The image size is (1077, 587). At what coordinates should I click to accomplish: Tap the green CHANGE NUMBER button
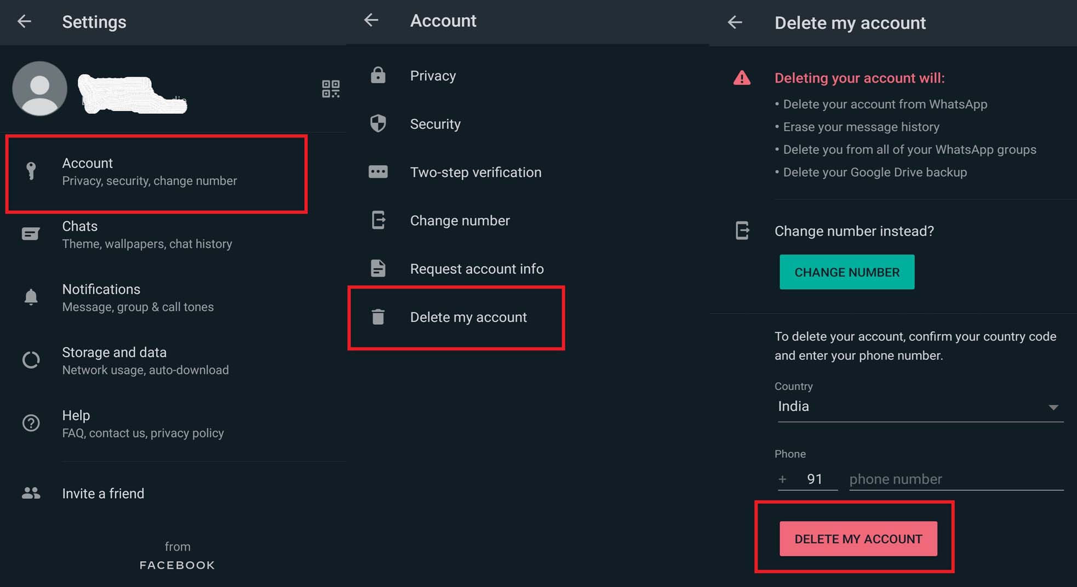(847, 272)
